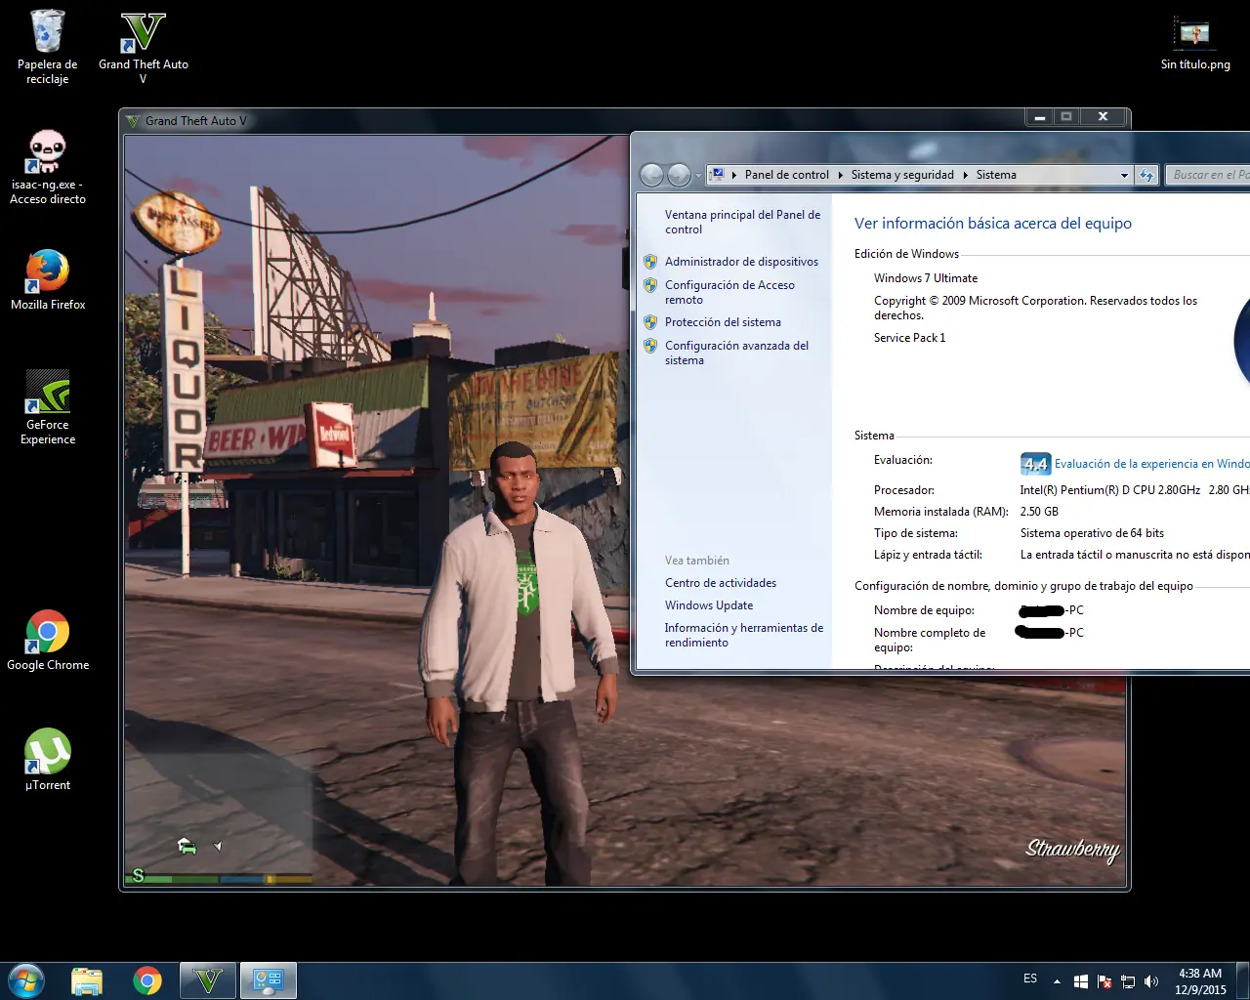This screenshot has width=1250, height=1000.
Task: Open the volume speaker tray icon
Action: tap(1151, 981)
